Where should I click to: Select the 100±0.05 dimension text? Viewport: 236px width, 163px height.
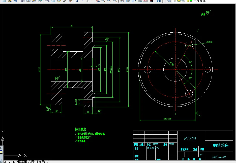click(167, 119)
